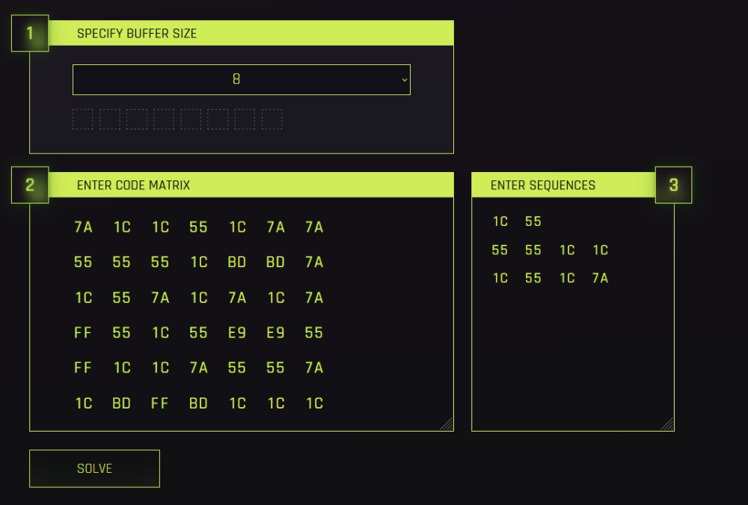Click the Solve button
Viewport: 748px width, 505px height.
tap(94, 468)
